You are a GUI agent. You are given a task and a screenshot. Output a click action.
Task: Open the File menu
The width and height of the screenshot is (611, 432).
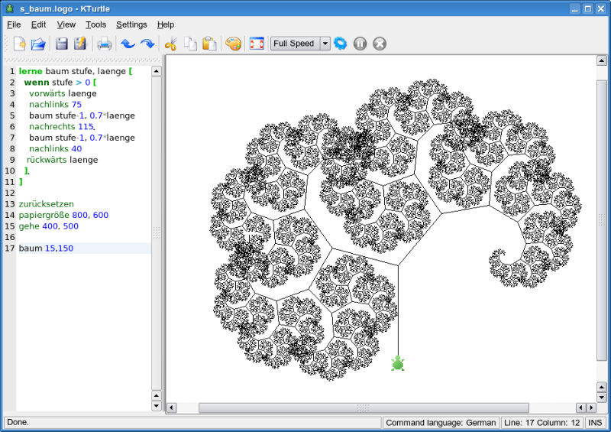coord(14,24)
